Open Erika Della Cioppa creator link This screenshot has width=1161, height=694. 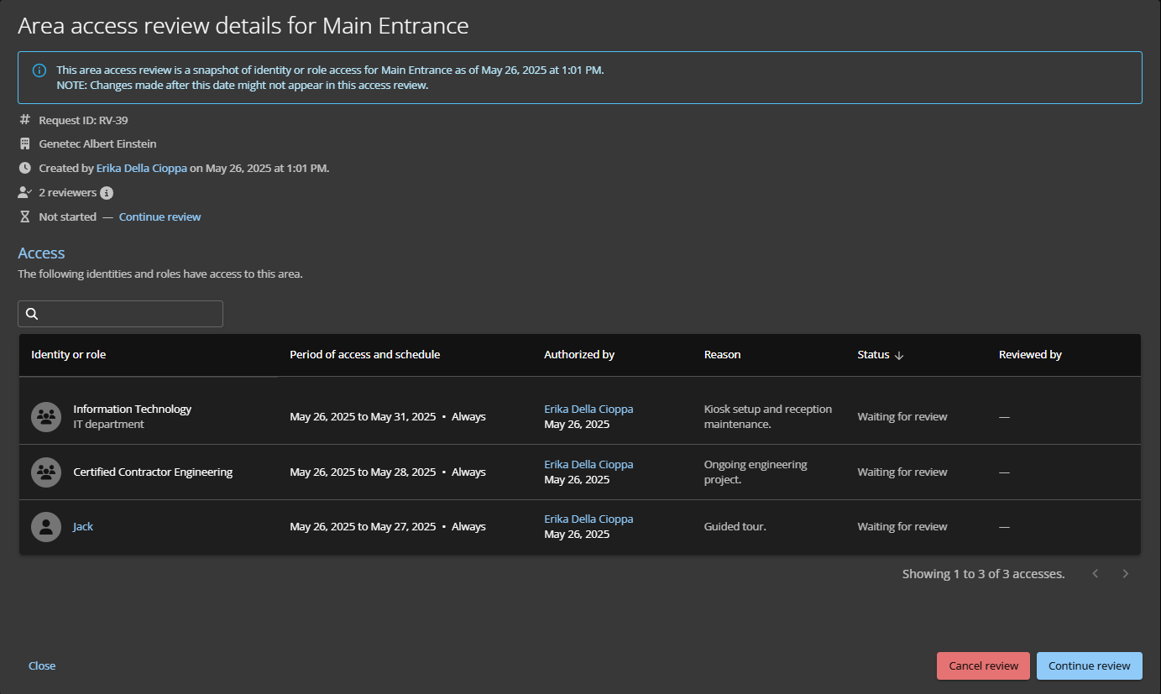(x=141, y=169)
